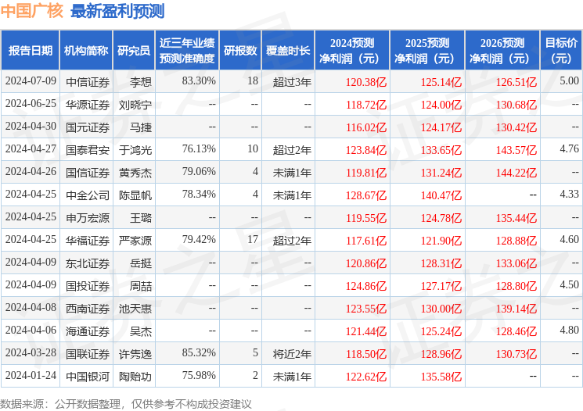Click accuracy value 83.30%
583x411 pixels.
pyautogui.click(x=199, y=80)
